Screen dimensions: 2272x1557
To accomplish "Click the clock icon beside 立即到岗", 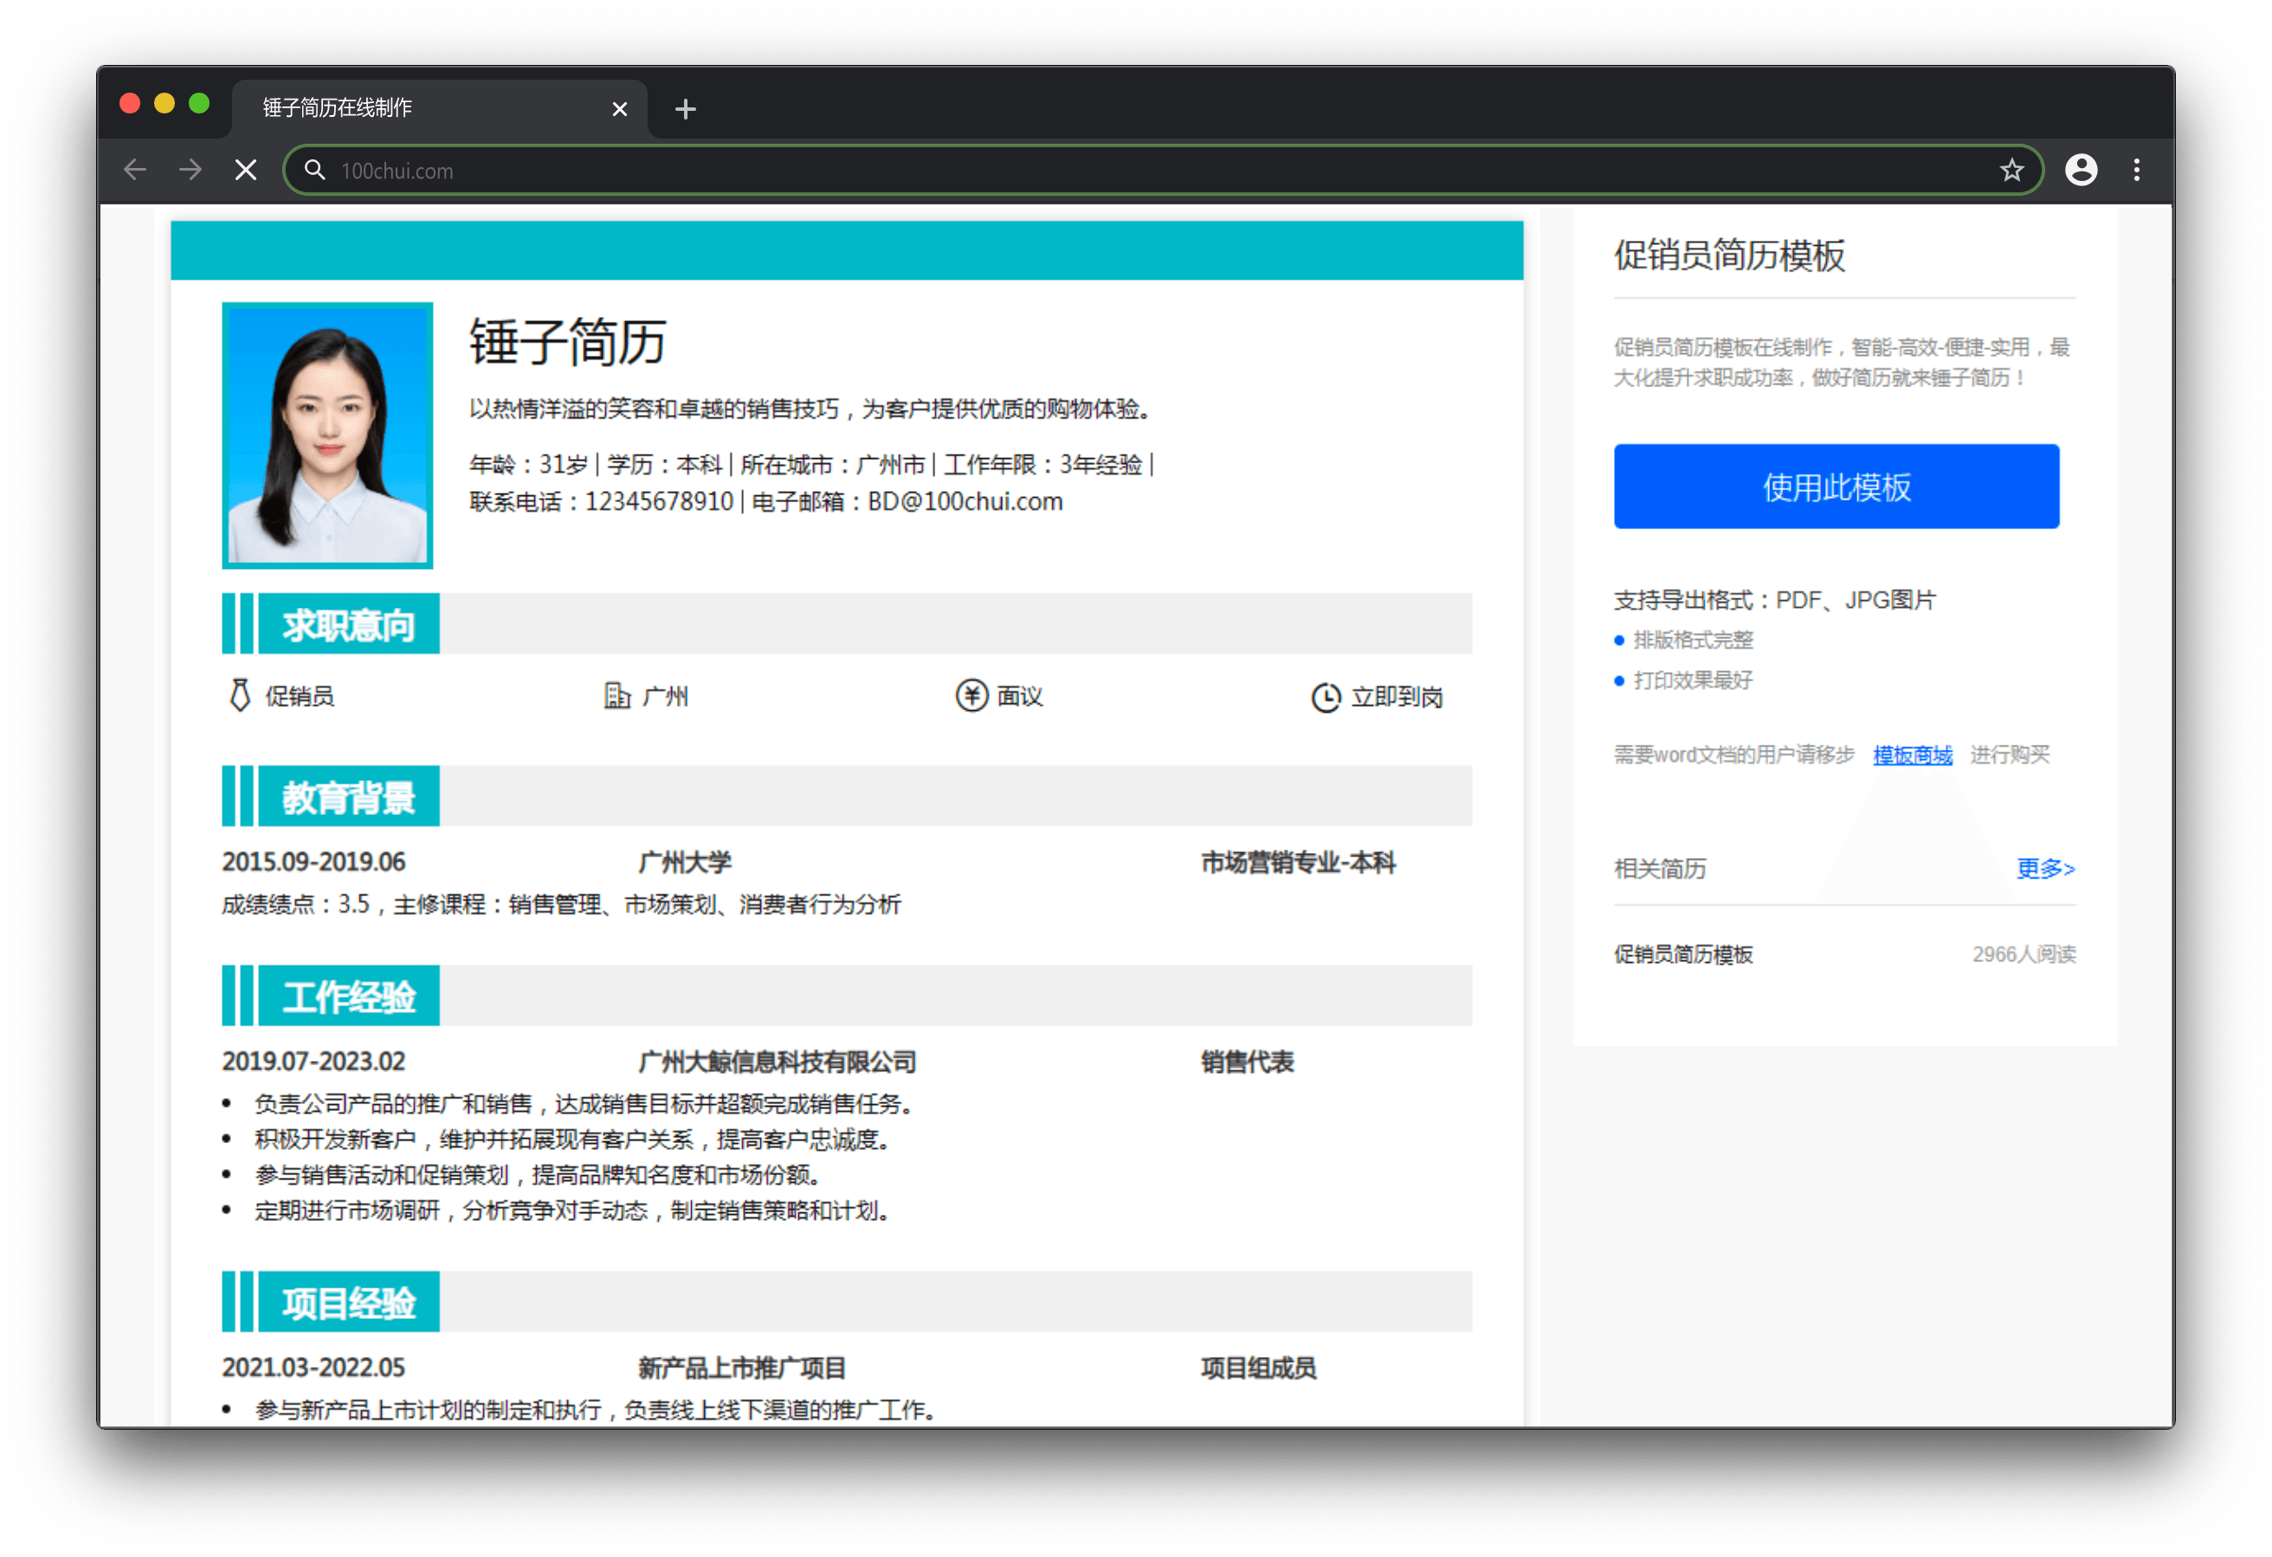I will 1326,697.
